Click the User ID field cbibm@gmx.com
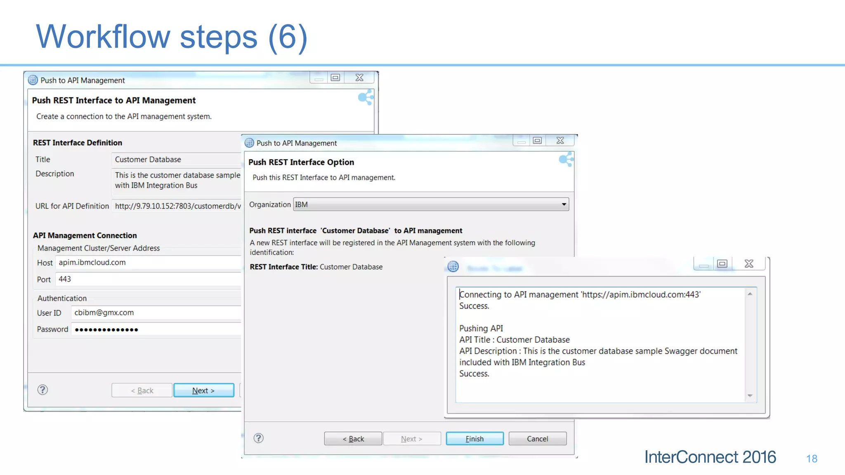 (x=156, y=313)
